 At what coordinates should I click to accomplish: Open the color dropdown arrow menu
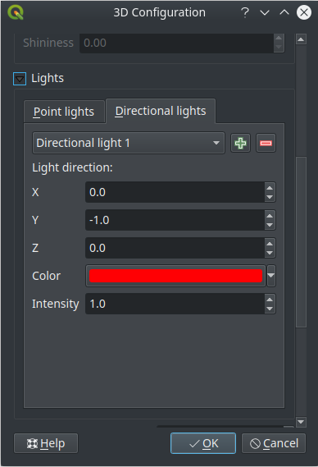(271, 276)
